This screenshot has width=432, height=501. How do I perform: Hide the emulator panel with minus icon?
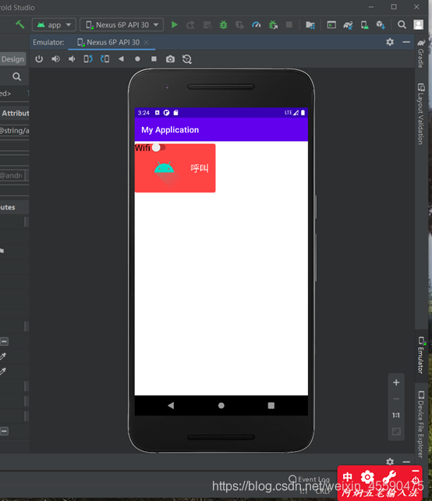406,42
